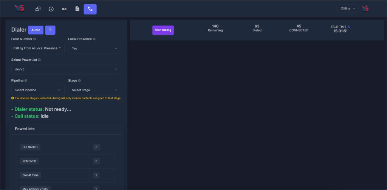The image size is (387, 190).
Task: Open the devVS PowerList dropdown
Action: 66,69
